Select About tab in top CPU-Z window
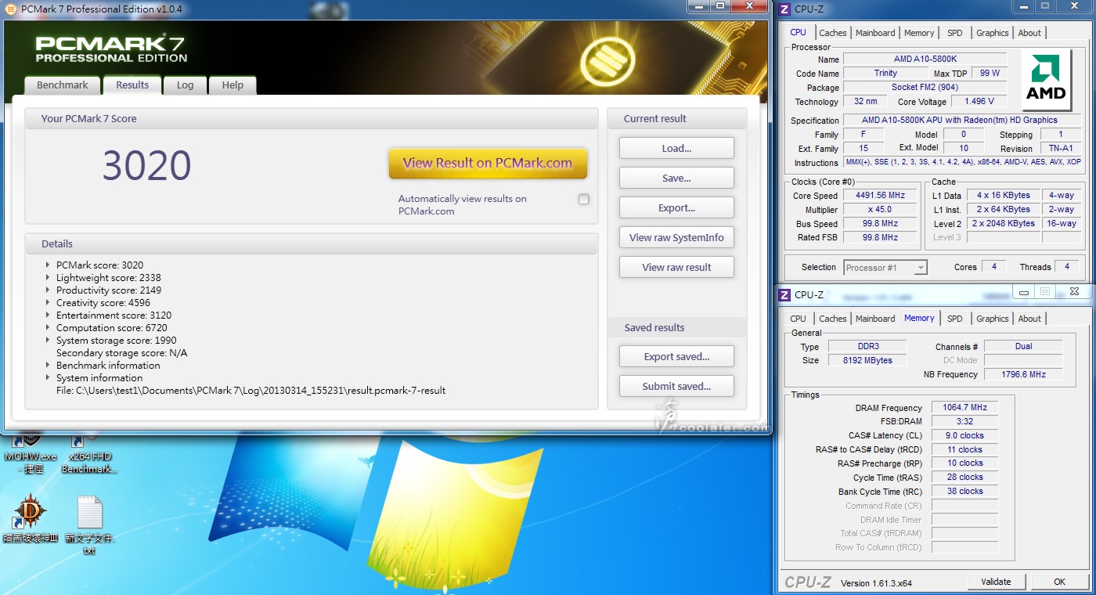The image size is (1096, 595). pos(1029,33)
